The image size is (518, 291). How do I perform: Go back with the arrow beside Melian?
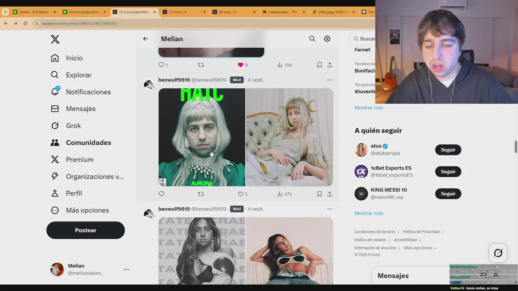coord(146,39)
